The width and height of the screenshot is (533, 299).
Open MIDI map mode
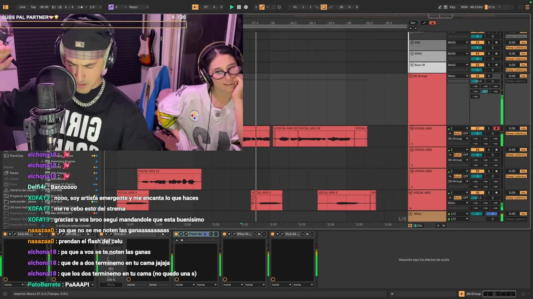pos(463,7)
